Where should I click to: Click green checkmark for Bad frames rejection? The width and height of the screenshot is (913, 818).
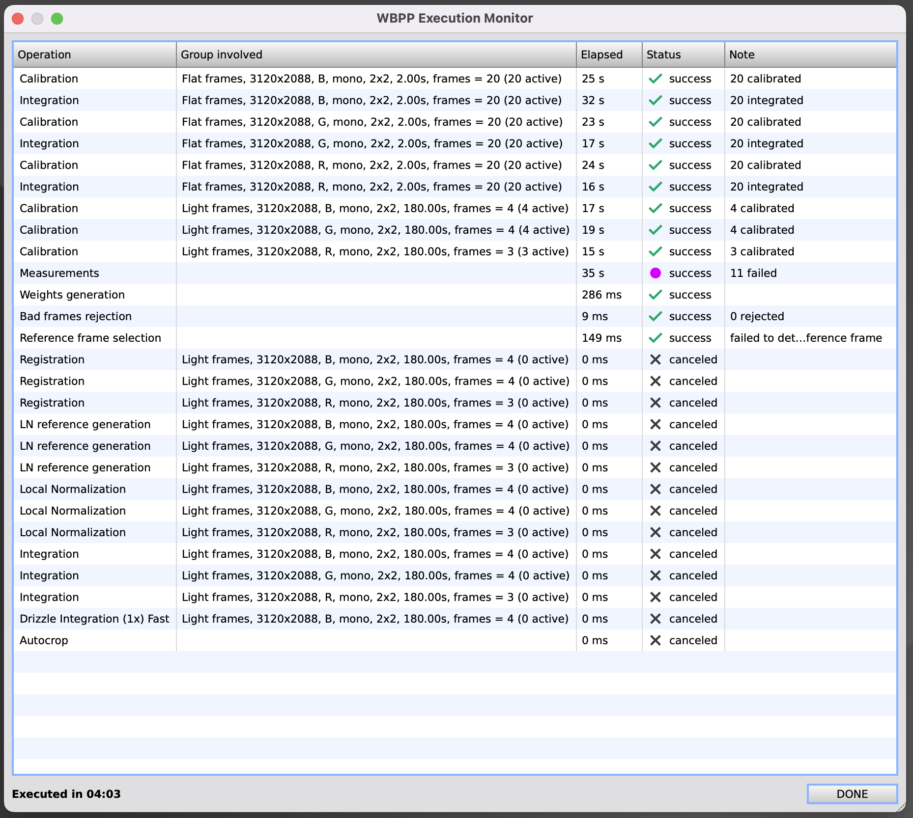(655, 316)
